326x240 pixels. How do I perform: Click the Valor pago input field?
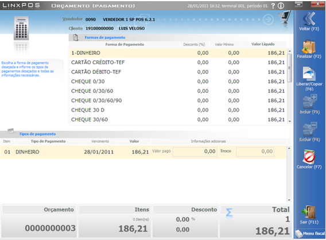195,152
